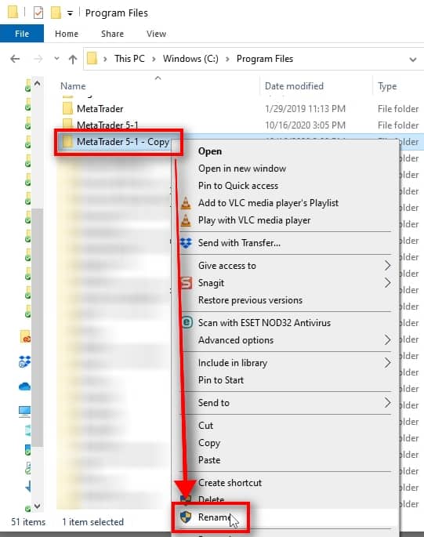Click the New folder quick access icon
Viewport: 424px width, 537px height.
click(56, 13)
